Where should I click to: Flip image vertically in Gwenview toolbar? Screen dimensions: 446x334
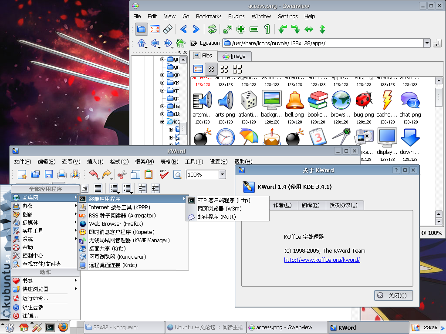[x=322, y=29]
